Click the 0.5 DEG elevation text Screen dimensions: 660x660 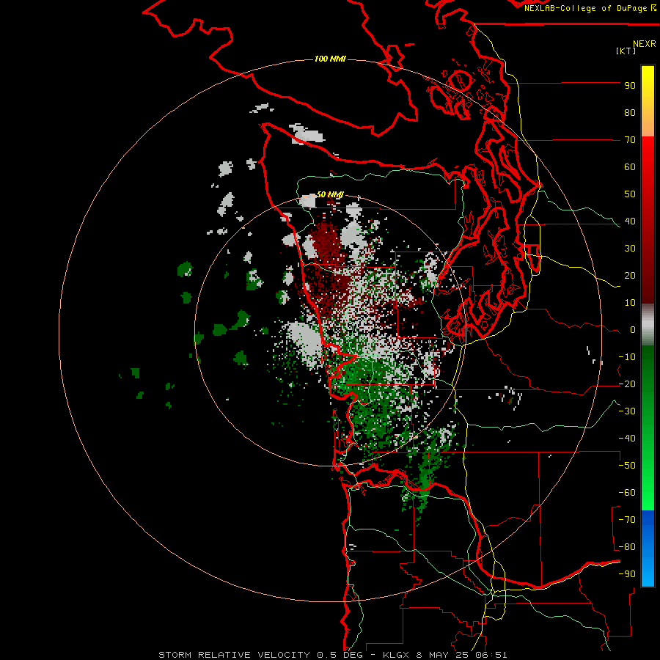tap(339, 655)
